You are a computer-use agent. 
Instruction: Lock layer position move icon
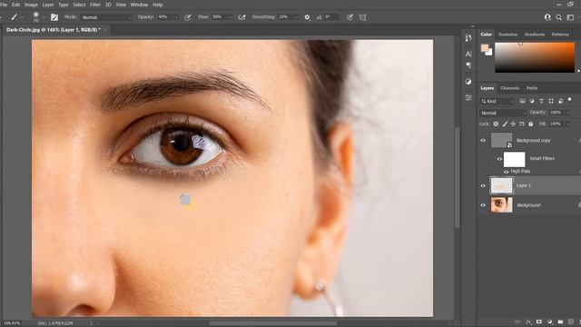coord(513,124)
